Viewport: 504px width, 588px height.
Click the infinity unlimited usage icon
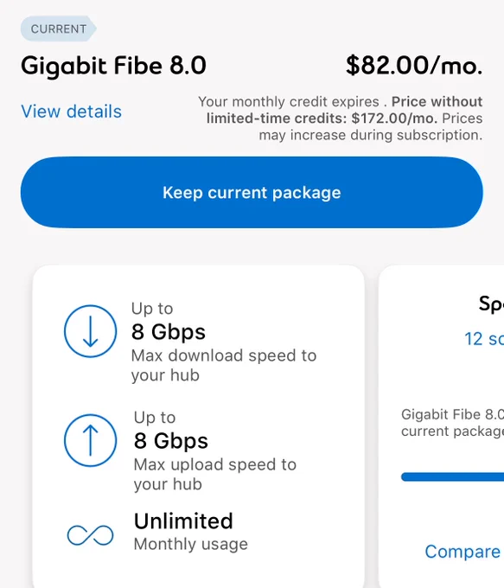pyautogui.click(x=91, y=535)
